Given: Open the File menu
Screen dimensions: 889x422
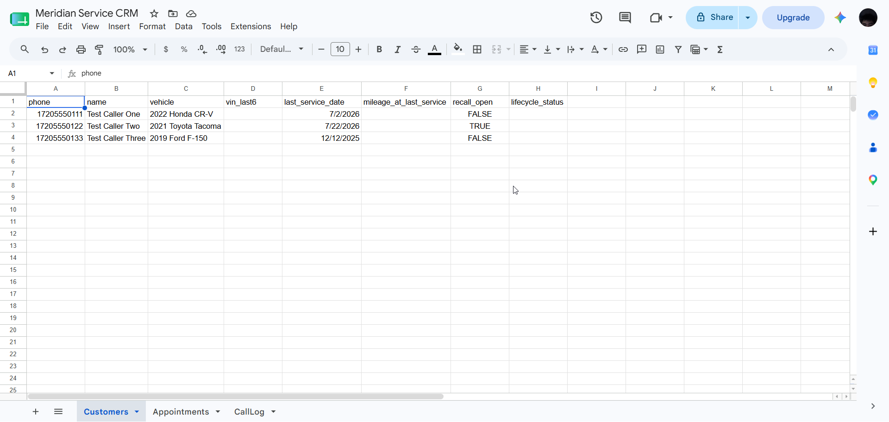Looking at the screenshot, I should [42, 26].
